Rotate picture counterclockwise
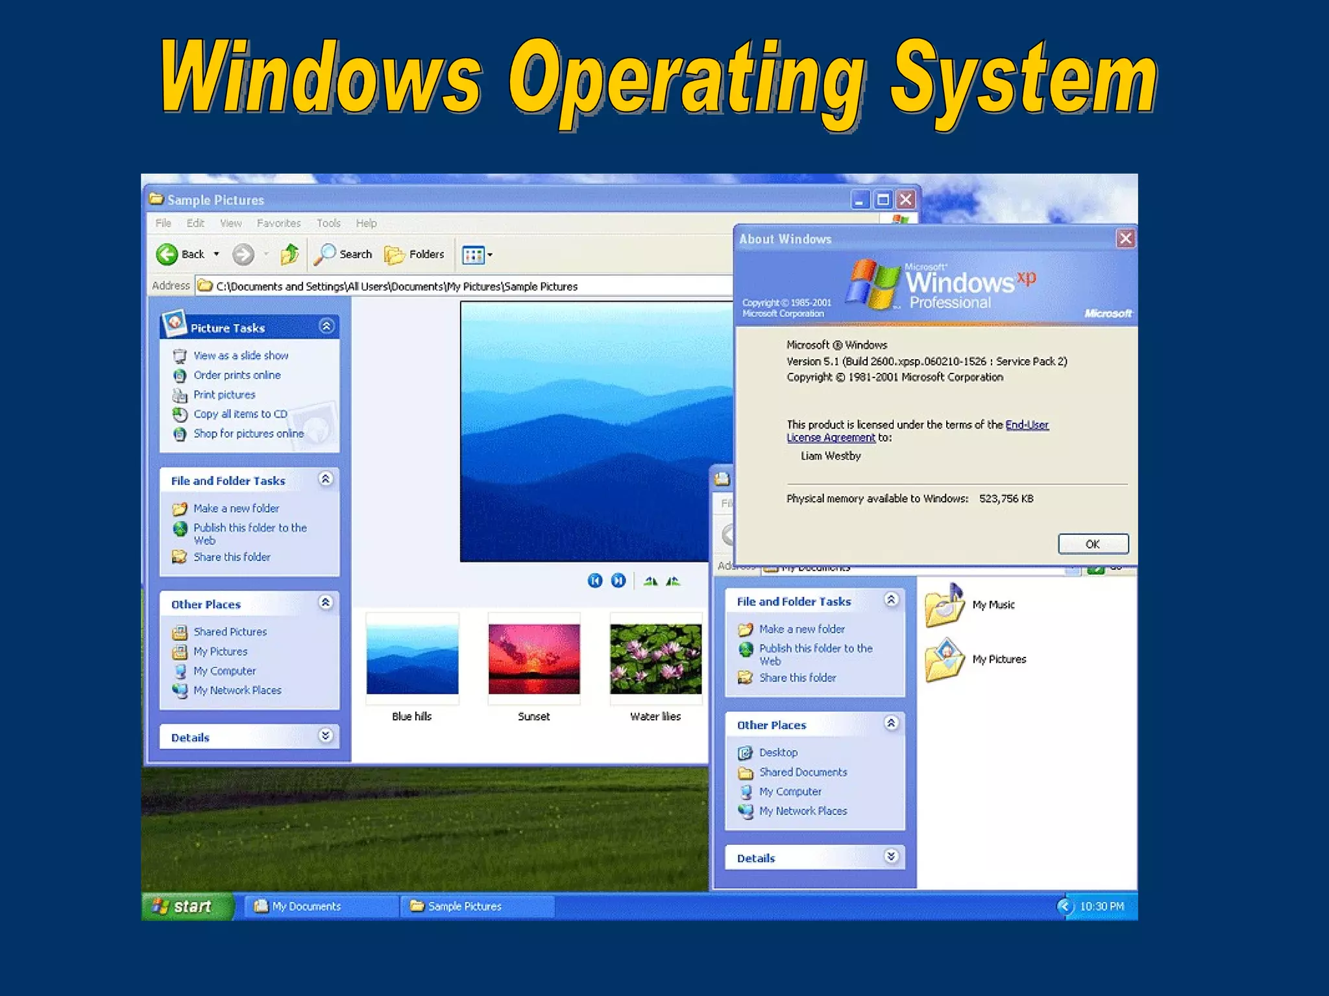1329x996 pixels. [x=673, y=581]
